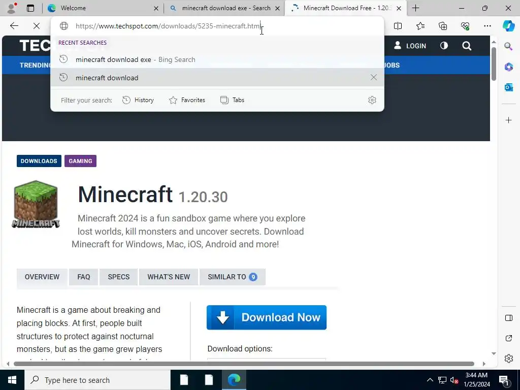The height and width of the screenshot is (390, 520).
Task: Go back to previous page
Action: 14,26
